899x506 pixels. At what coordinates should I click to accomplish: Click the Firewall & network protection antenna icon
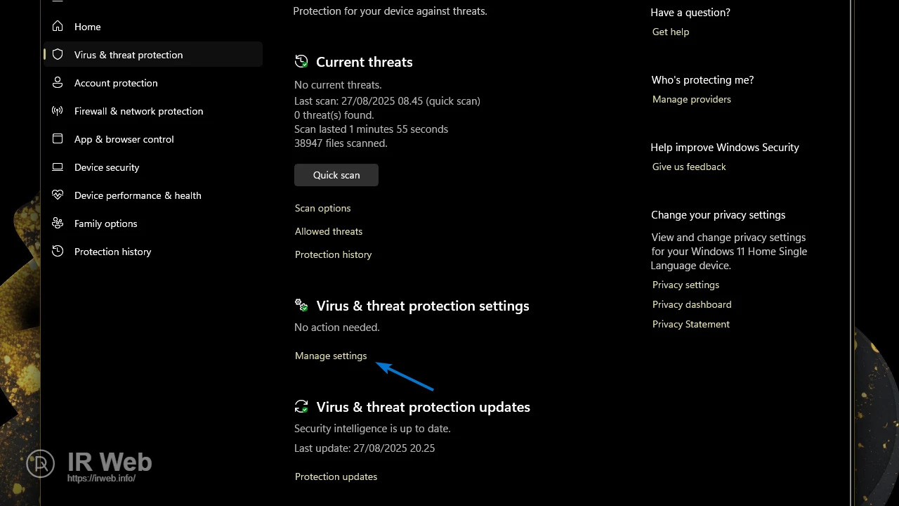[x=58, y=111]
